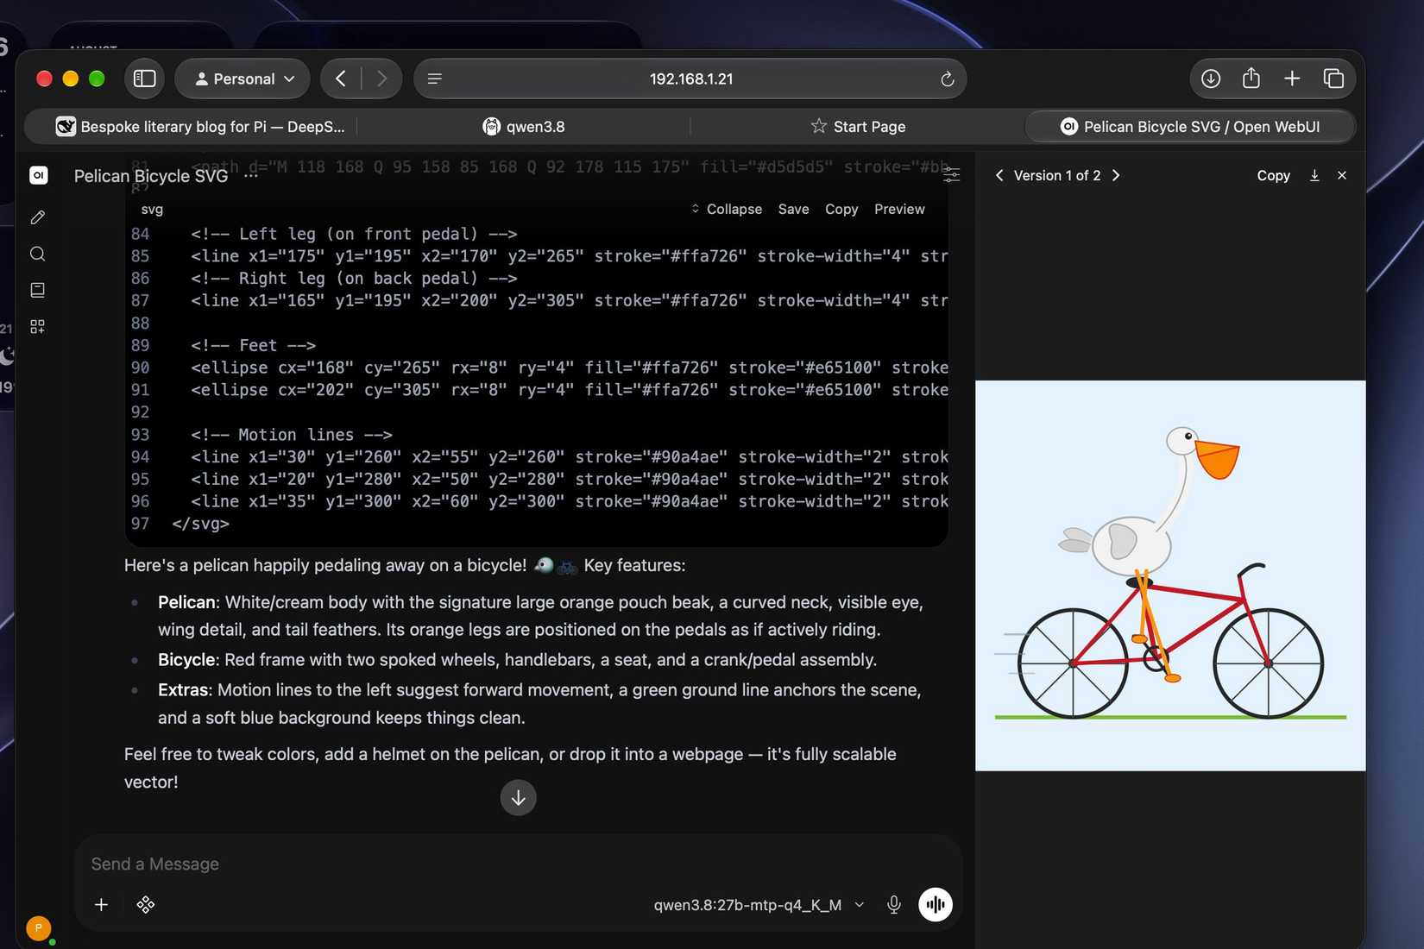Click the 'Motion lines' code comment
Image resolution: width=1424 pixels, height=949 pixels.
pos(292,435)
